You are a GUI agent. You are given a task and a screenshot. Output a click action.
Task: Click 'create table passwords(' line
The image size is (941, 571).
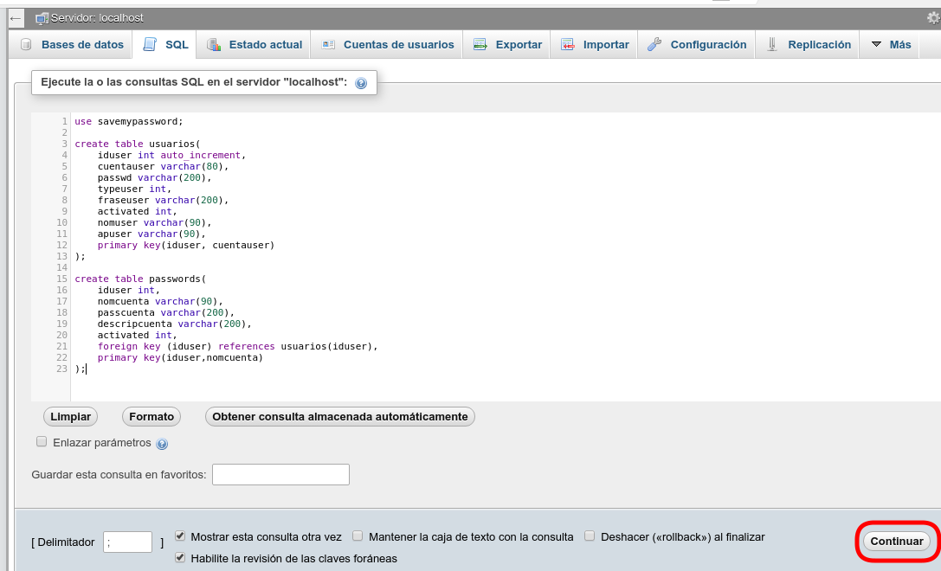(x=140, y=279)
